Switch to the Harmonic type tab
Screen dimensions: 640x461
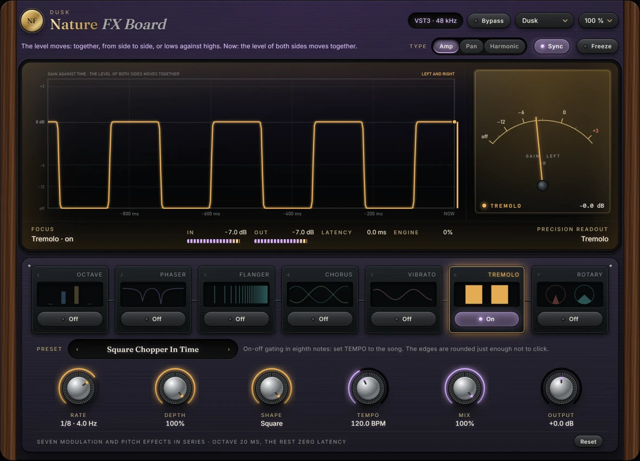click(x=504, y=46)
